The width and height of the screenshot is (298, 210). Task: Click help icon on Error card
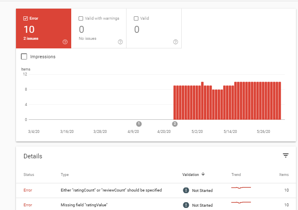[65, 42]
